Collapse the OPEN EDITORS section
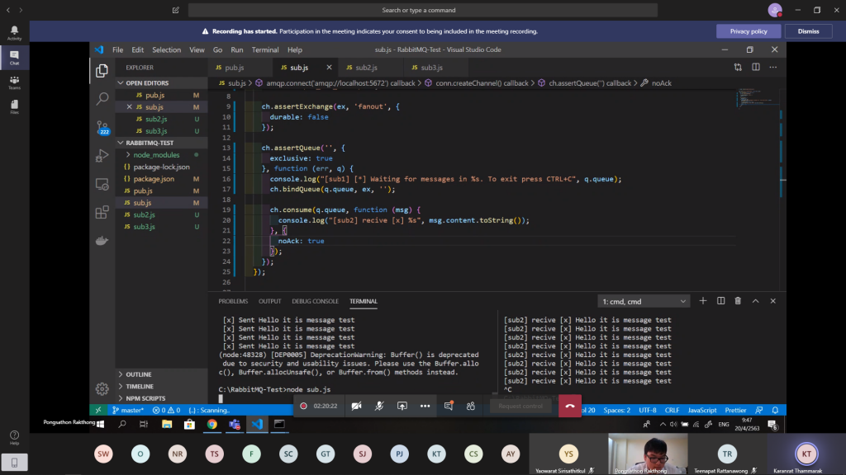The width and height of the screenshot is (846, 475). (x=147, y=83)
